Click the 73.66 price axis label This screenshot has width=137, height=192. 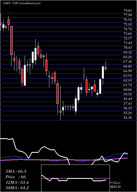[x=128, y=34]
